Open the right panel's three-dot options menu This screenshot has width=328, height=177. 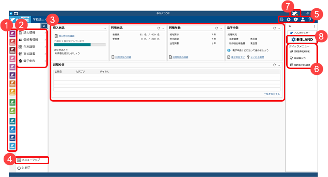(x=314, y=26)
